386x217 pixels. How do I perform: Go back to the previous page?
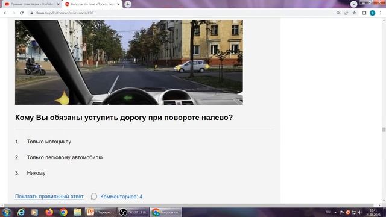5,13
